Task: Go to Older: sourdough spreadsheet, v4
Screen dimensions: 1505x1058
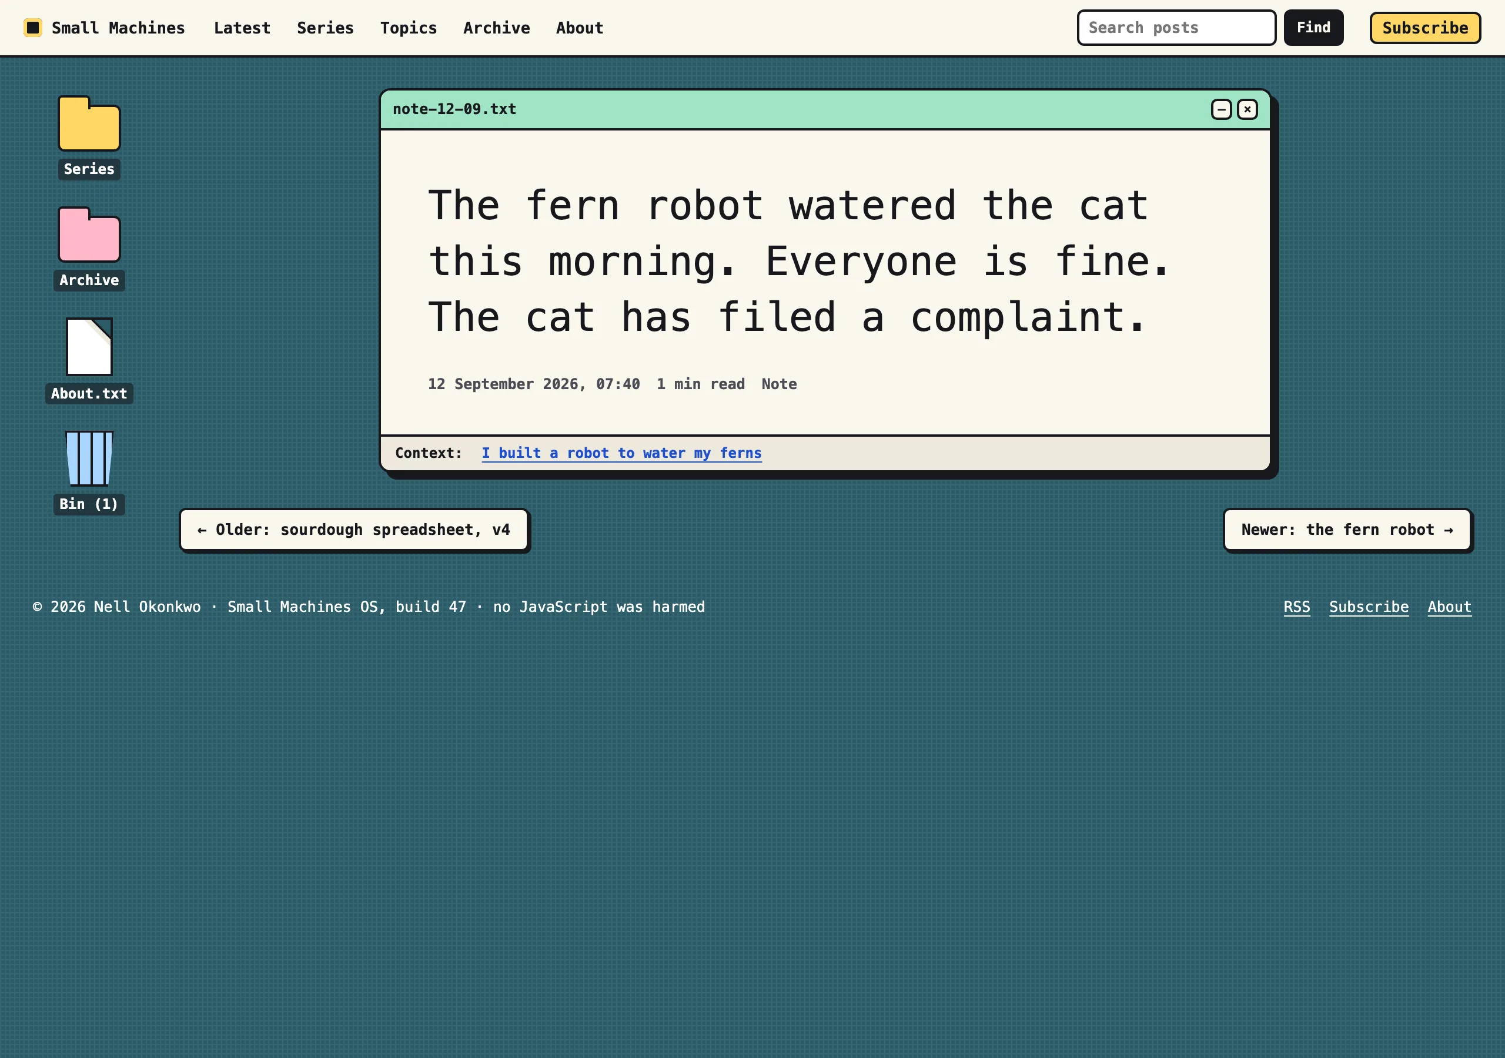Action: pos(354,530)
